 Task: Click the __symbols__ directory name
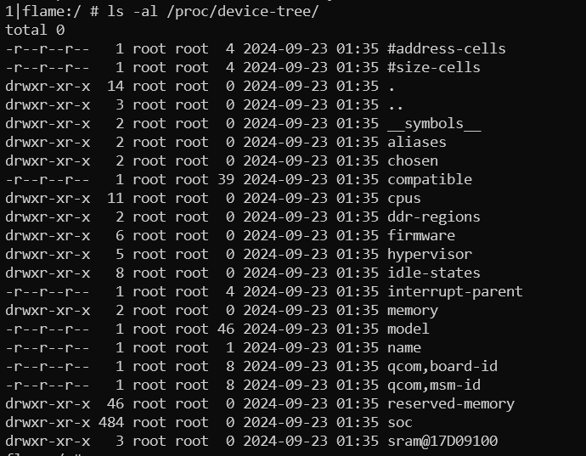point(433,123)
